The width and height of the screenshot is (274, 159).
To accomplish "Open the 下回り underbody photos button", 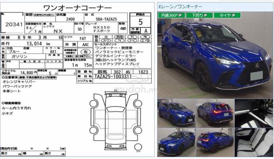I will click(x=199, y=15).
